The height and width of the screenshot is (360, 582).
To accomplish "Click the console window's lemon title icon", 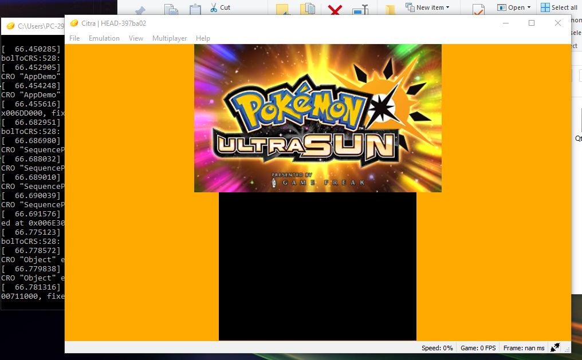I will pos(11,26).
